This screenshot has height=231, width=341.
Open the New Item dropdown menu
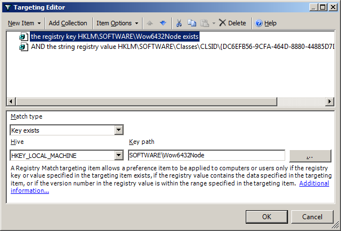[x=24, y=23]
